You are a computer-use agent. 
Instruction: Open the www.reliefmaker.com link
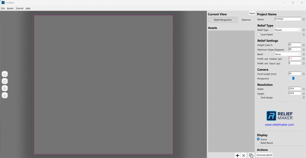(279, 125)
